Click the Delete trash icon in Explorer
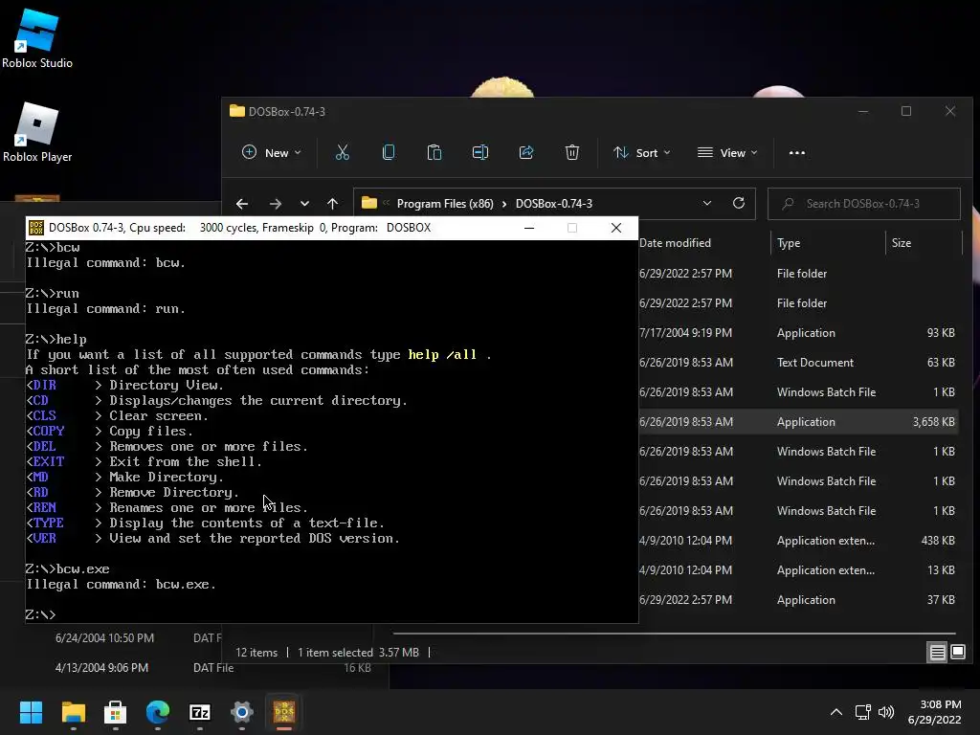 pos(572,152)
